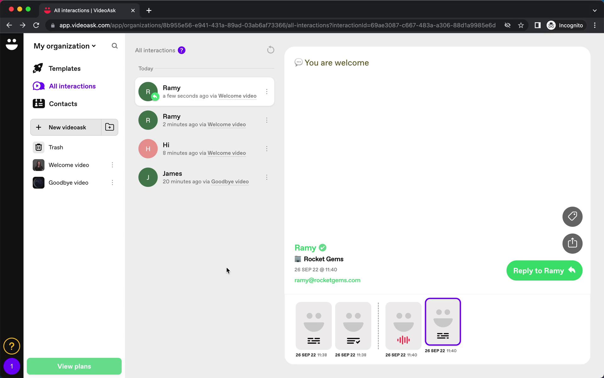Click the tag/label icon on interaction panel
The width and height of the screenshot is (604, 378).
(572, 216)
